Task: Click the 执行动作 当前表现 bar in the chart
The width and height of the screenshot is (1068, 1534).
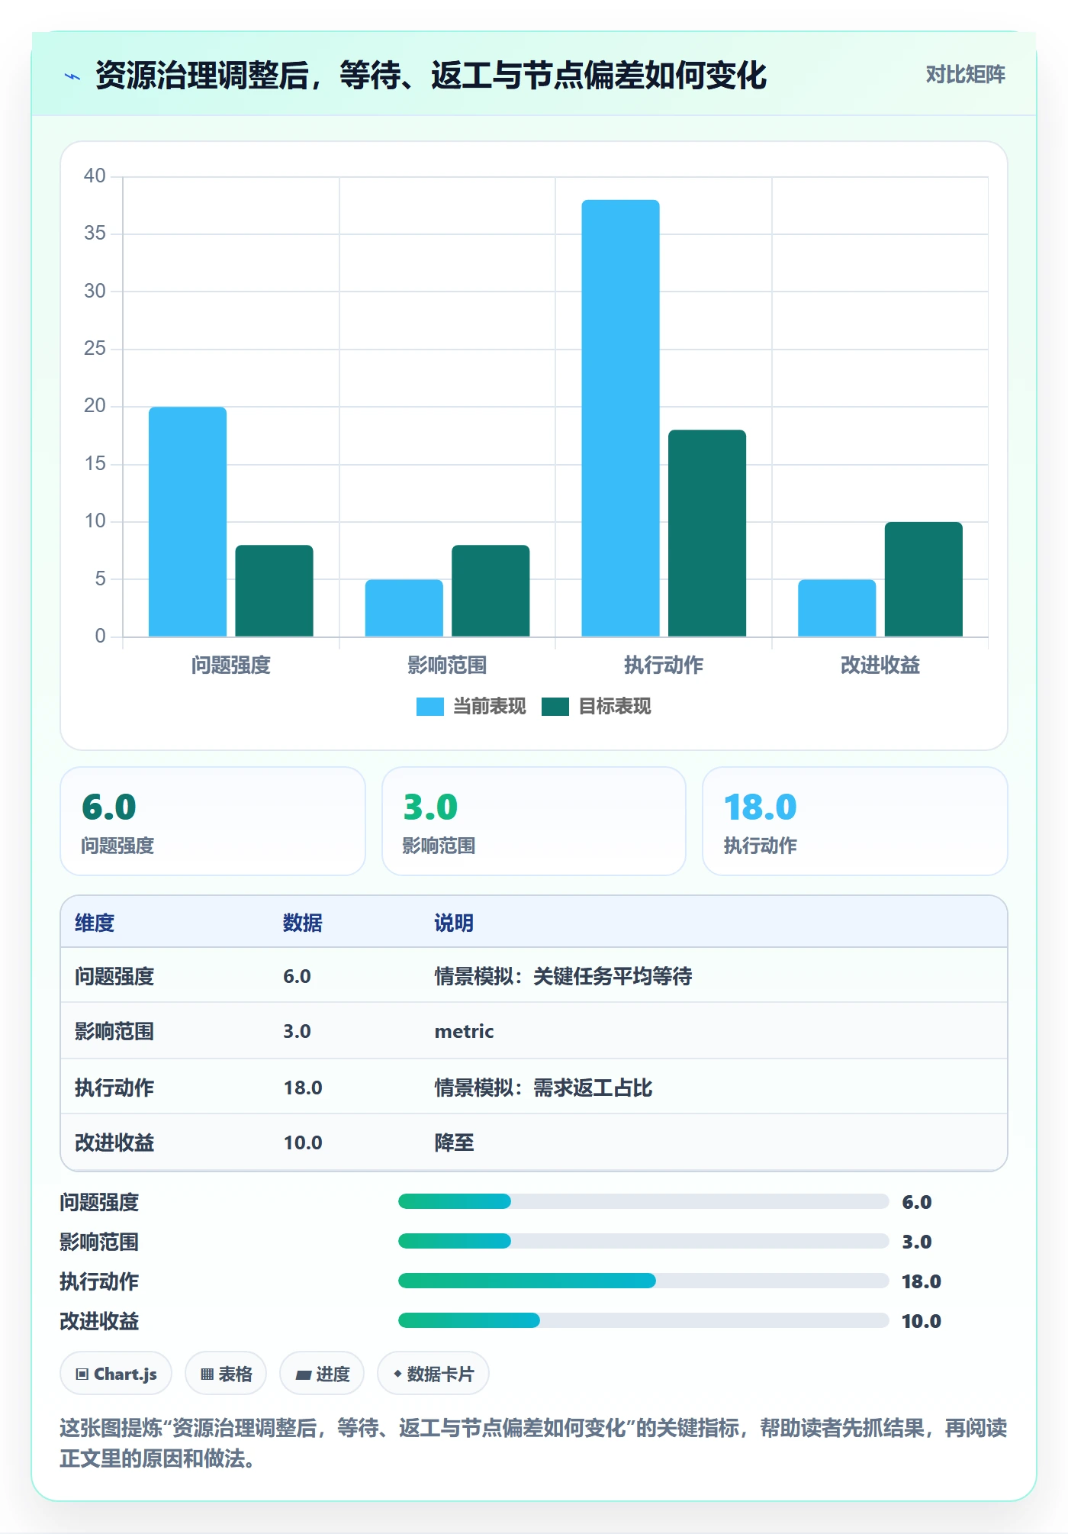Action: 620,418
